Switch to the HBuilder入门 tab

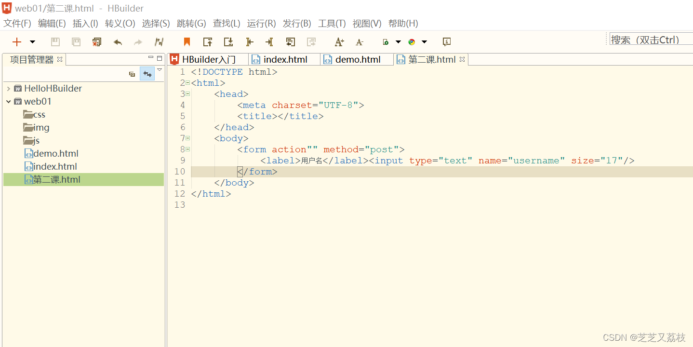click(208, 59)
